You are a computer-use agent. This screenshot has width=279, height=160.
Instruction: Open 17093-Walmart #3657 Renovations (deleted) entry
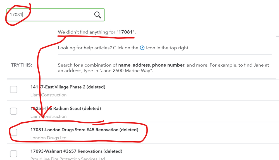(76, 151)
